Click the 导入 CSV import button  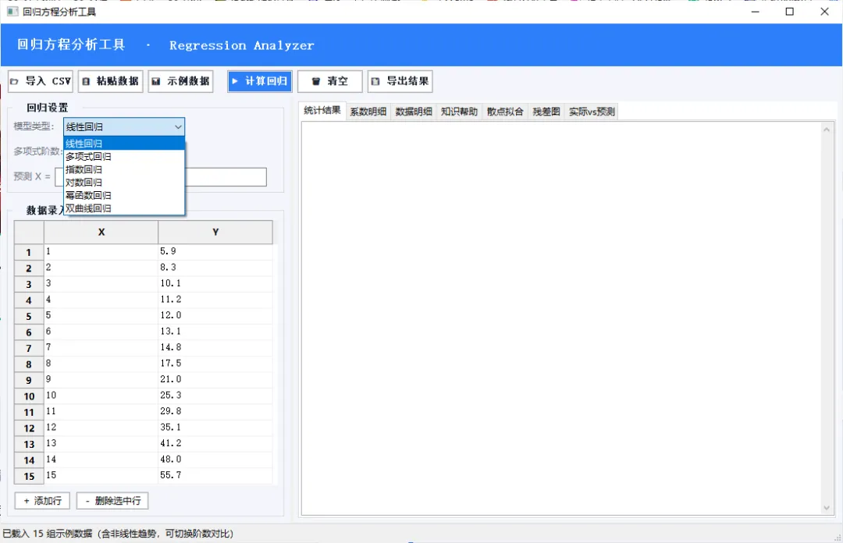pos(41,81)
